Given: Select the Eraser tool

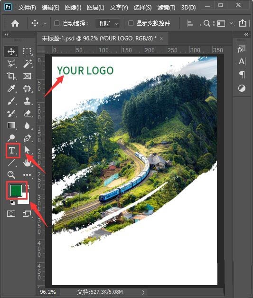Looking at the screenshot, I should click(x=27, y=114).
